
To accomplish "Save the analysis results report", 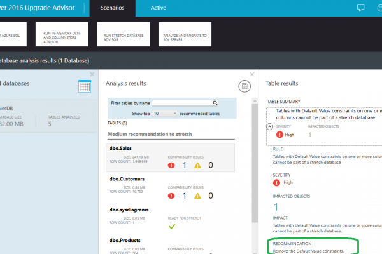I will pos(244,86).
